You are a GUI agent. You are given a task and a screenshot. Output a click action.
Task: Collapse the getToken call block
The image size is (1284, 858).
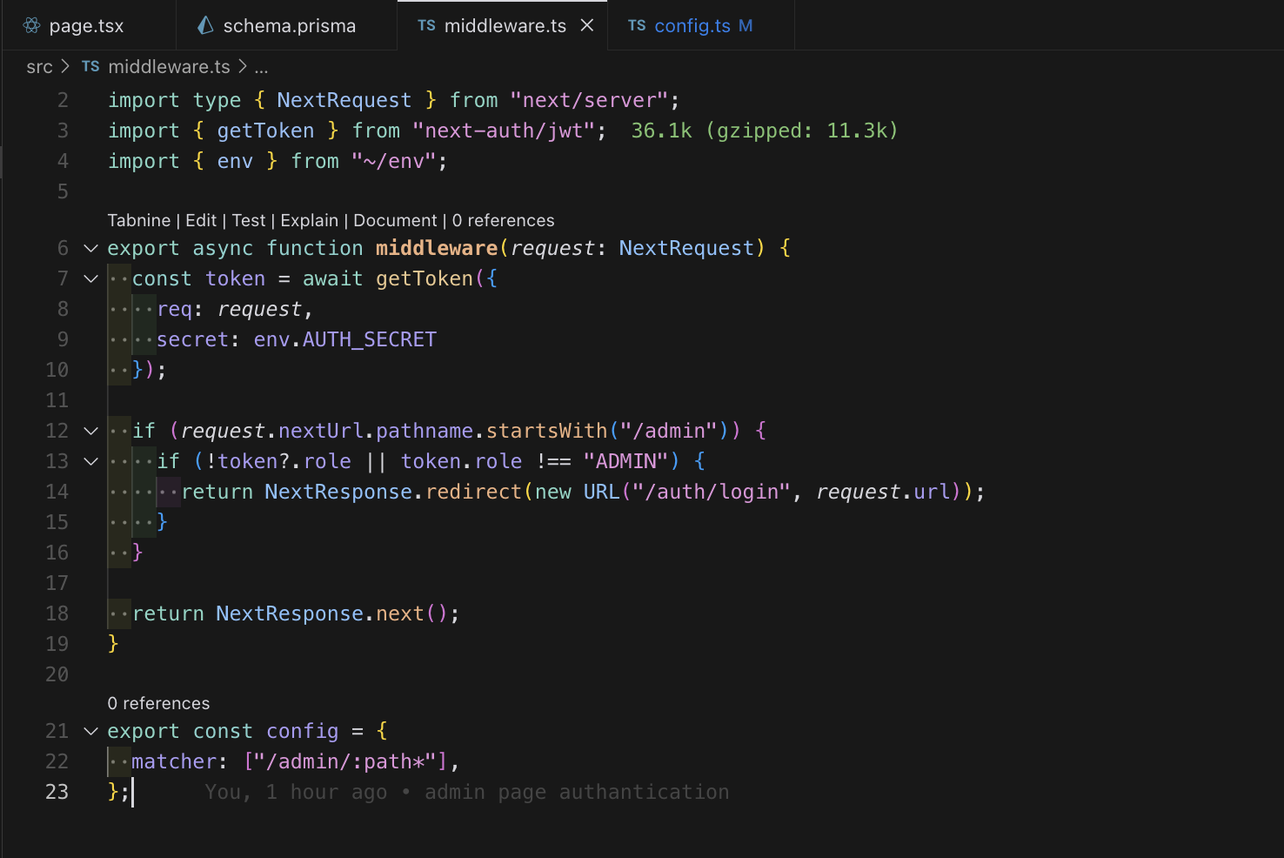tap(90, 278)
